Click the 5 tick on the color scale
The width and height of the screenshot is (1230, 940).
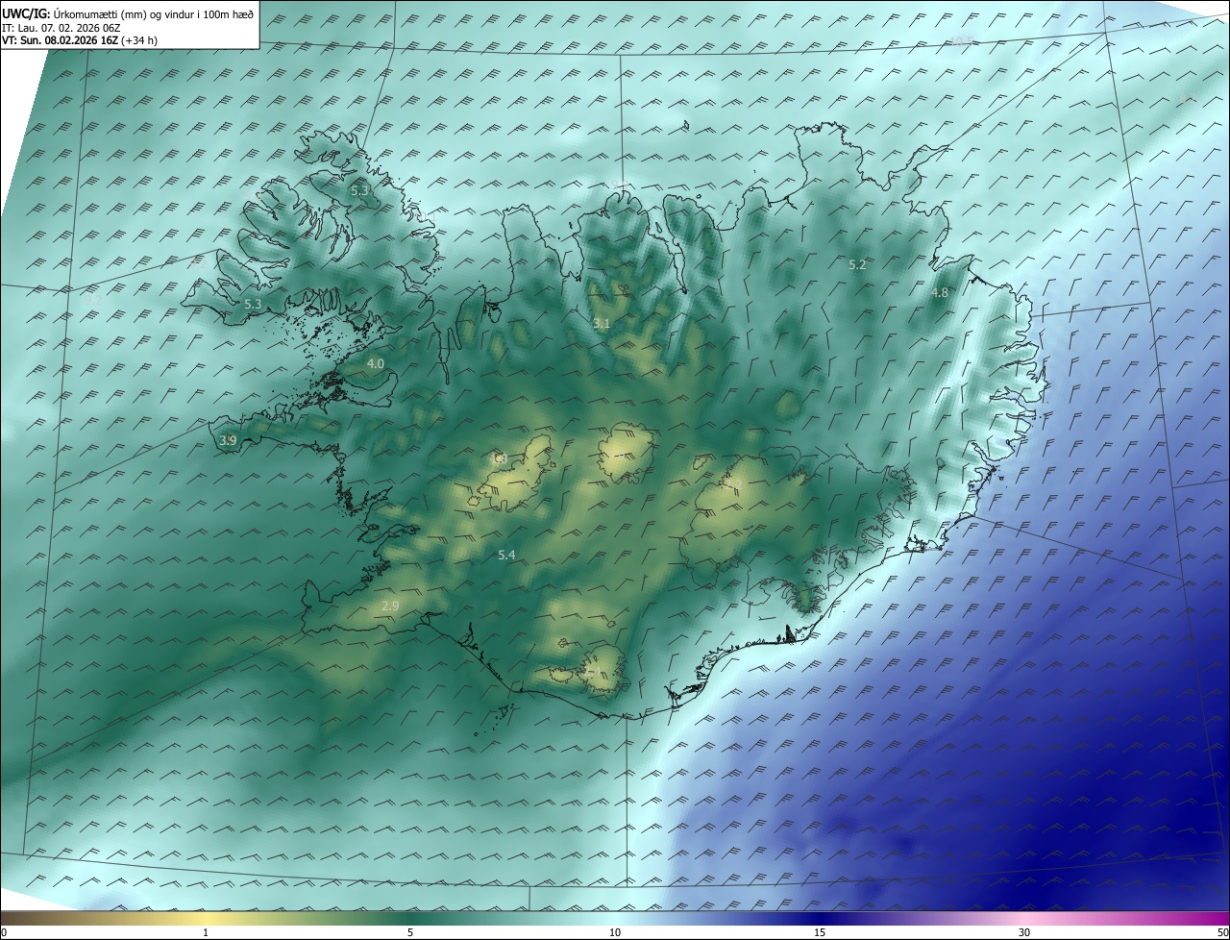410,932
